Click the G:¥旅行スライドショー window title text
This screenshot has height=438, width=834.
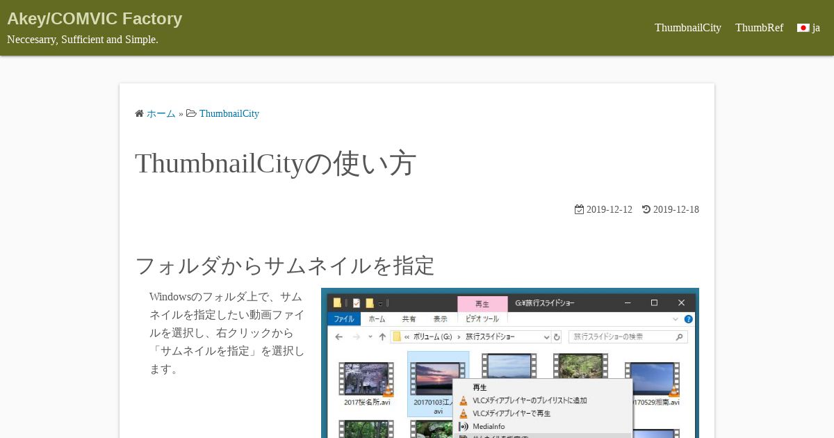(x=545, y=303)
